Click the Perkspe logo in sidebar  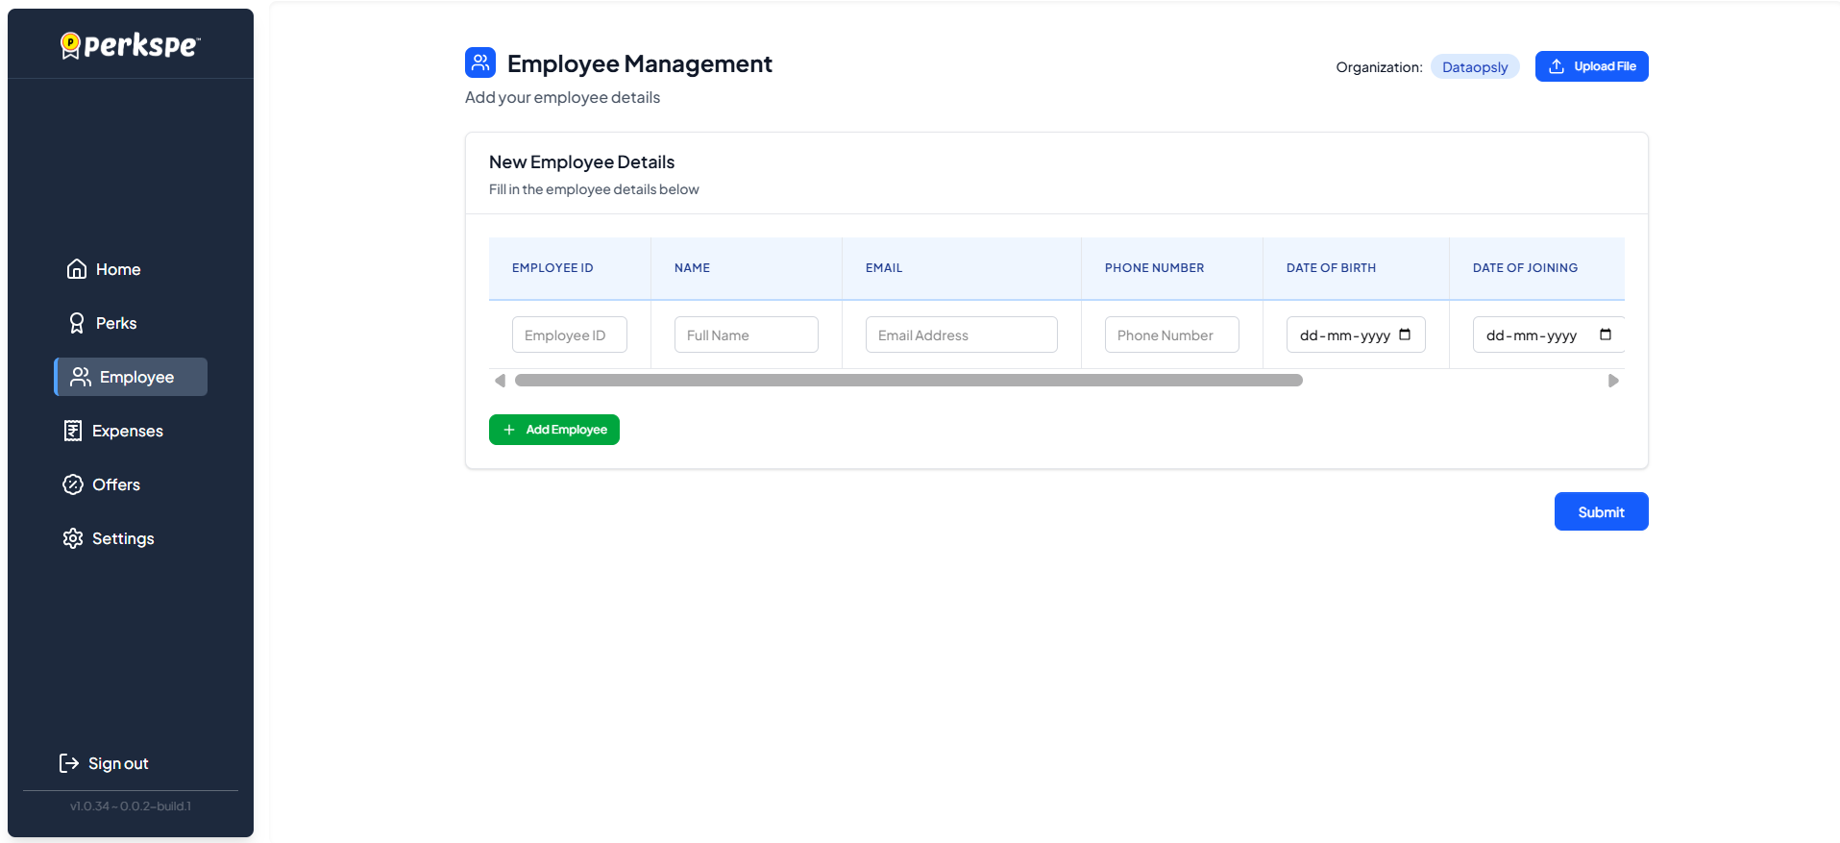coord(131,45)
